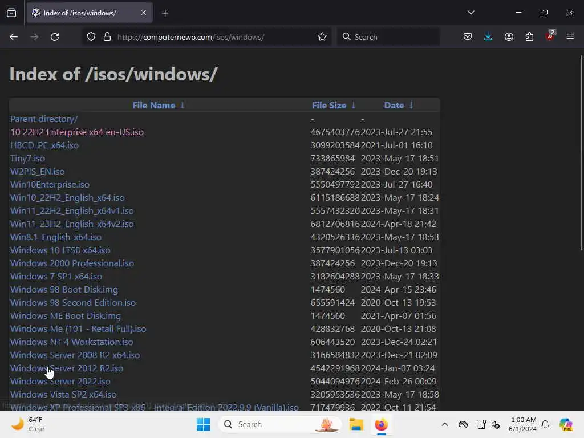Click Windows 98 Boot Disk.img link
This screenshot has width=584, height=438.
[x=64, y=289]
